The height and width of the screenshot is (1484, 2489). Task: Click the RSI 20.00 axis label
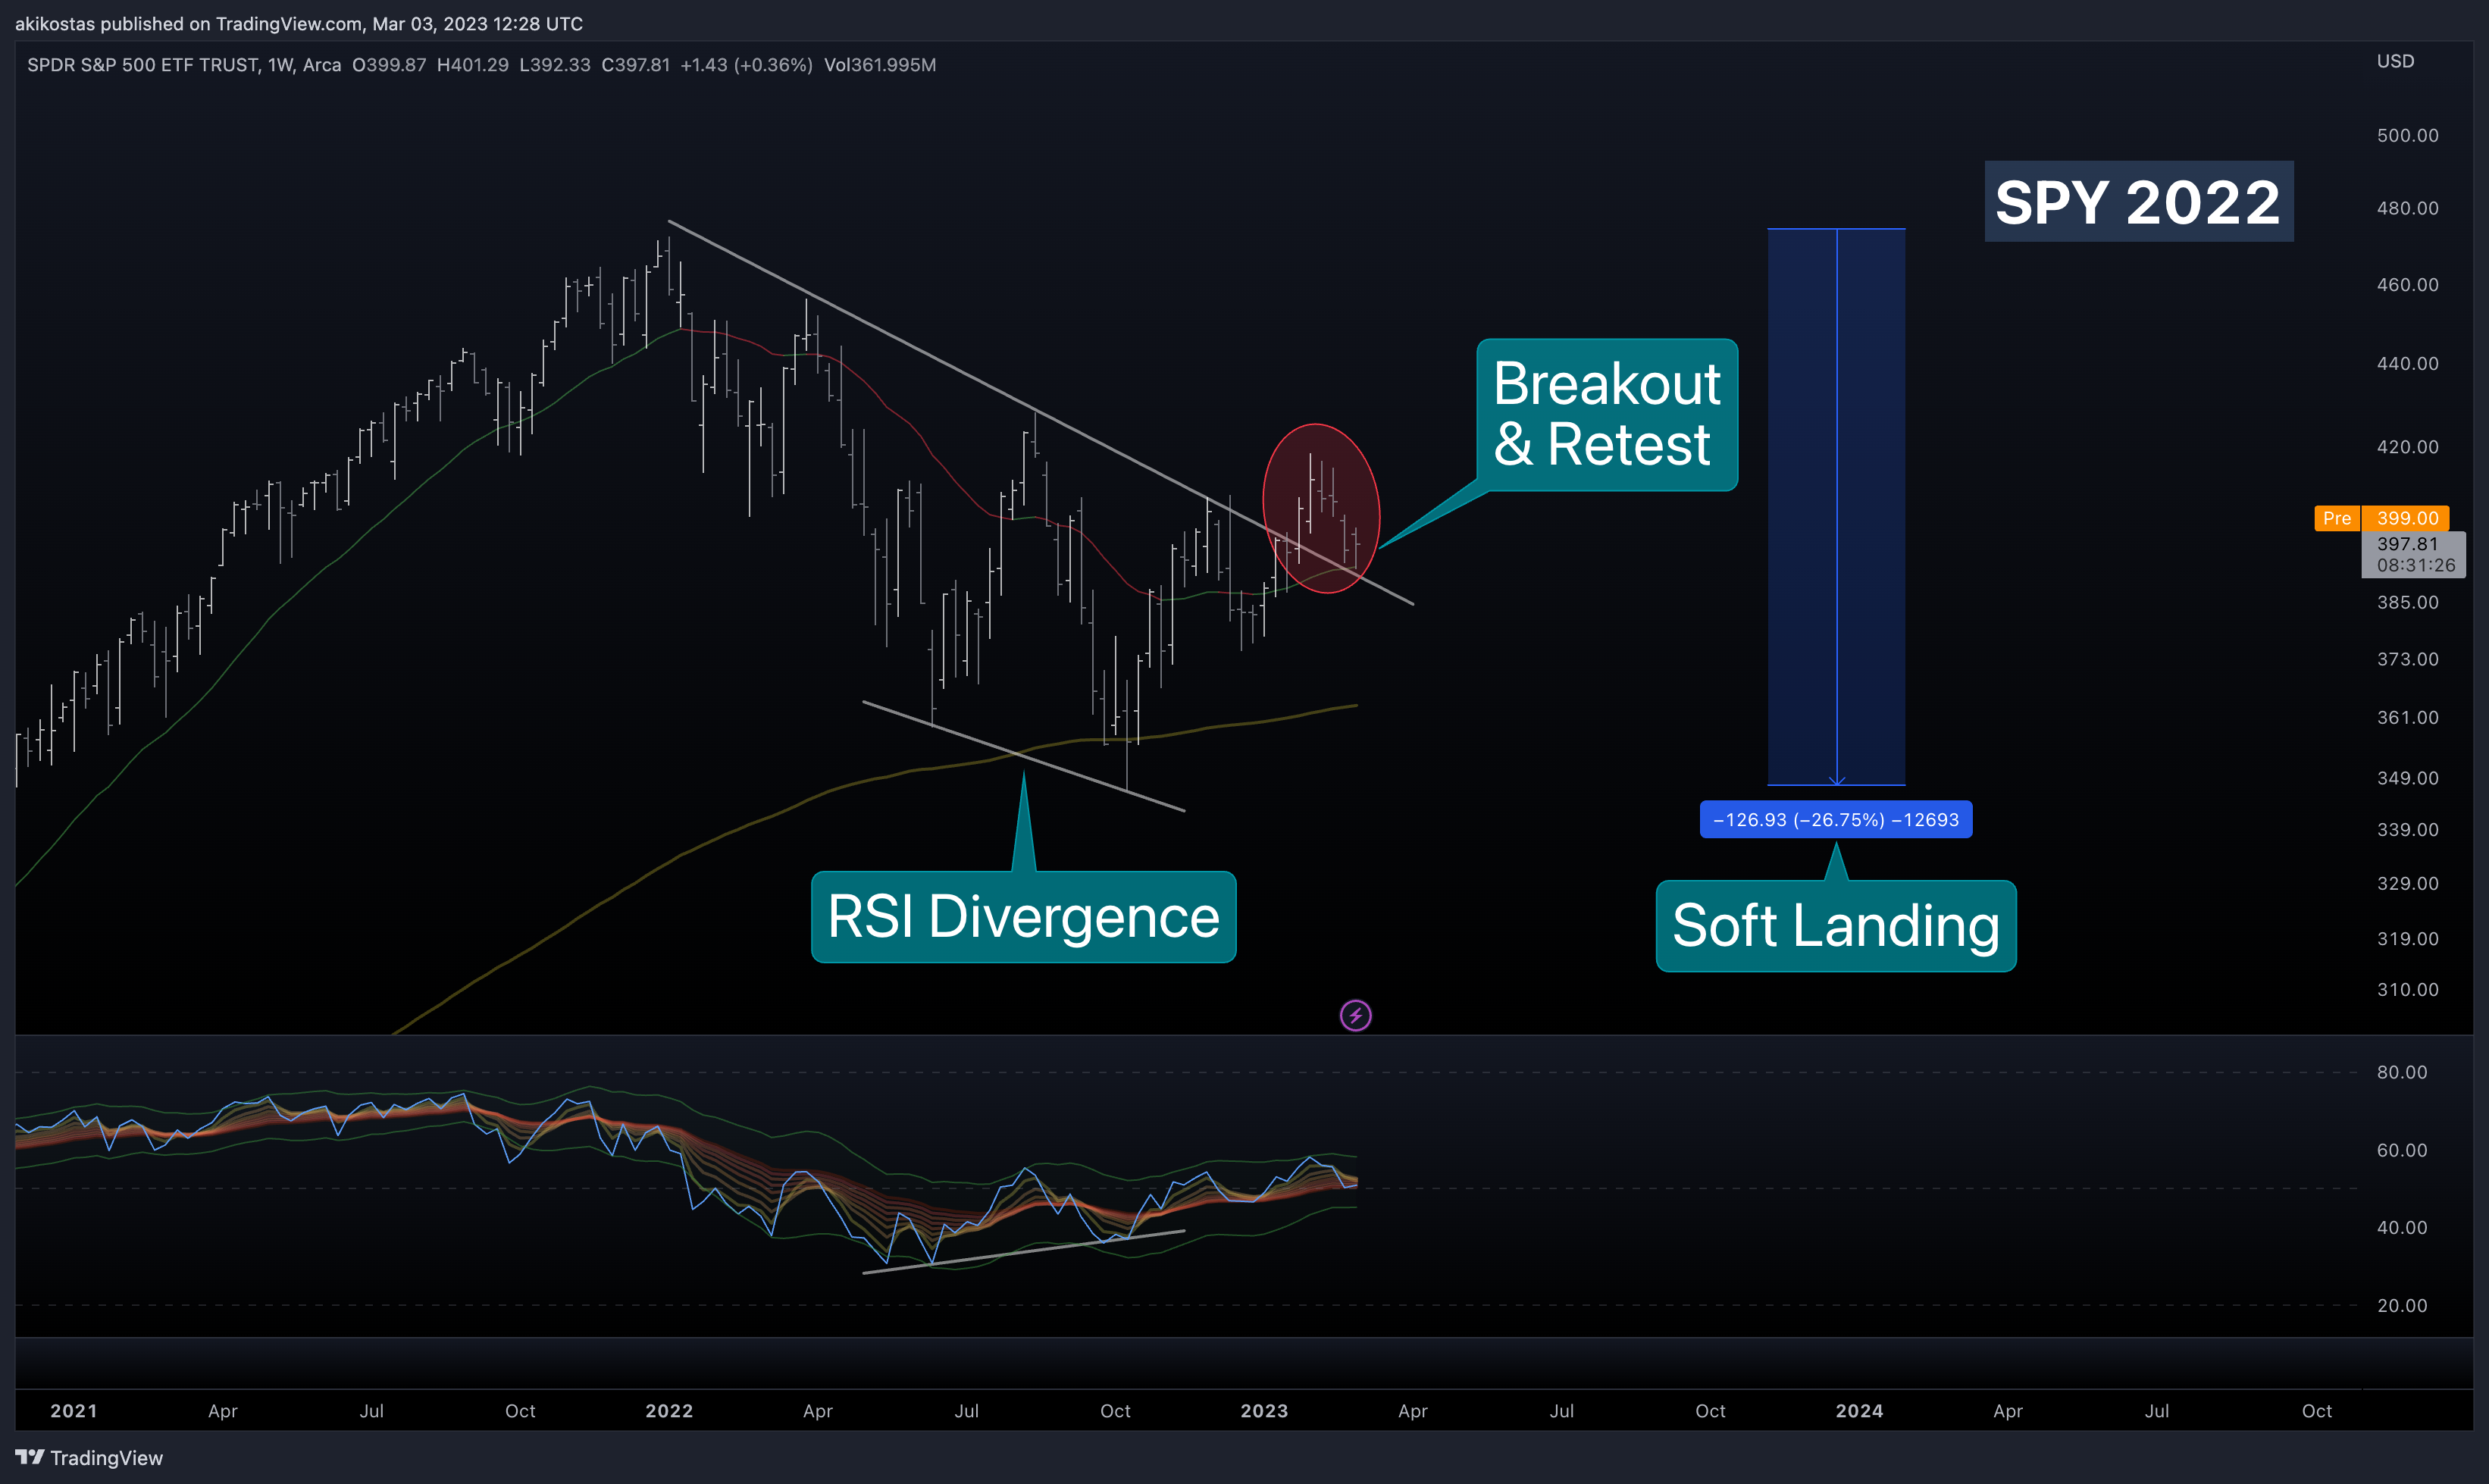pyautogui.click(x=2401, y=1305)
